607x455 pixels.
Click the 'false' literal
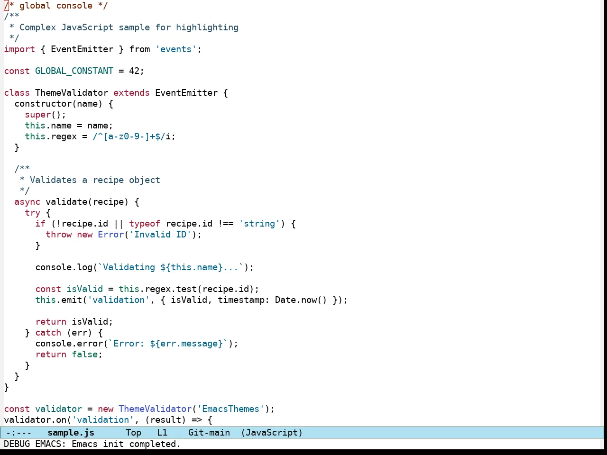[x=84, y=355]
